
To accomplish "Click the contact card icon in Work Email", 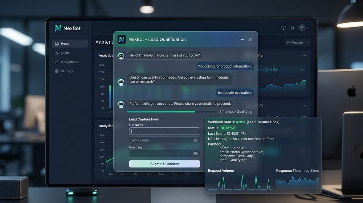I will pos(196,140).
